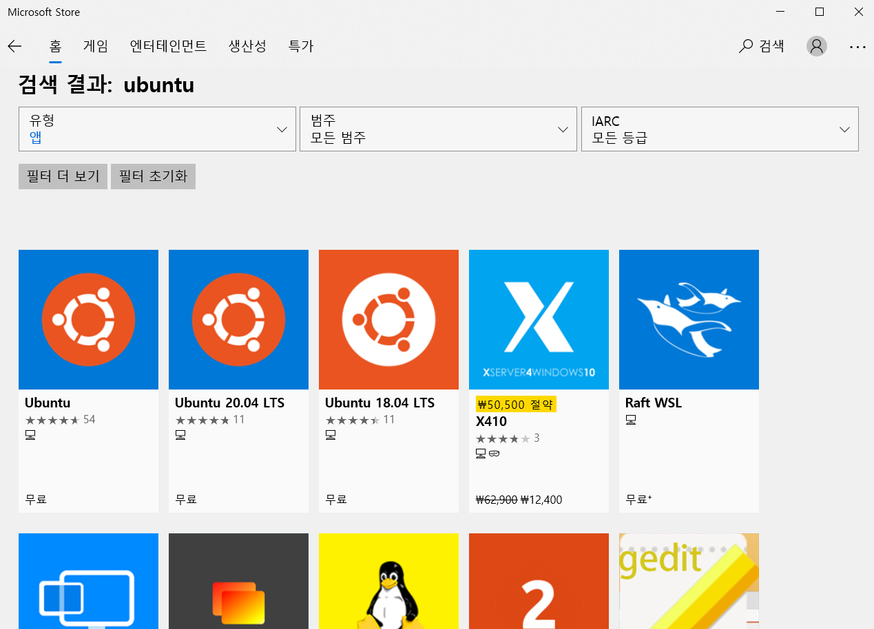The height and width of the screenshot is (629, 874).
Task: Open the user account profile icon
Action: 817,46
